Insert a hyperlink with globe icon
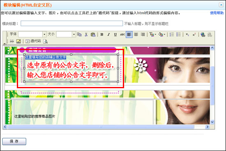This screenshot has height=151, width=226. click(203, 34)
